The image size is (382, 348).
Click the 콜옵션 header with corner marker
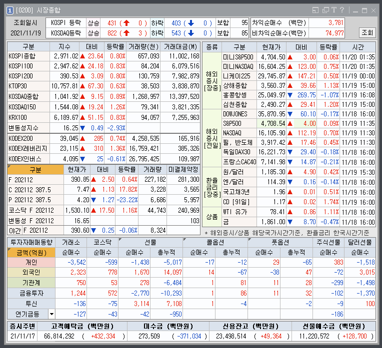215,242
